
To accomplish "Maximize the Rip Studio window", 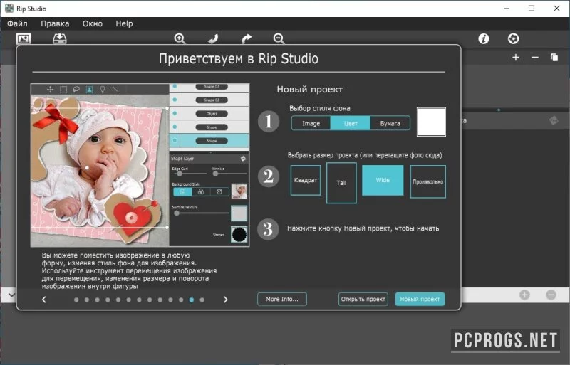I will click(x=532, y=9).
